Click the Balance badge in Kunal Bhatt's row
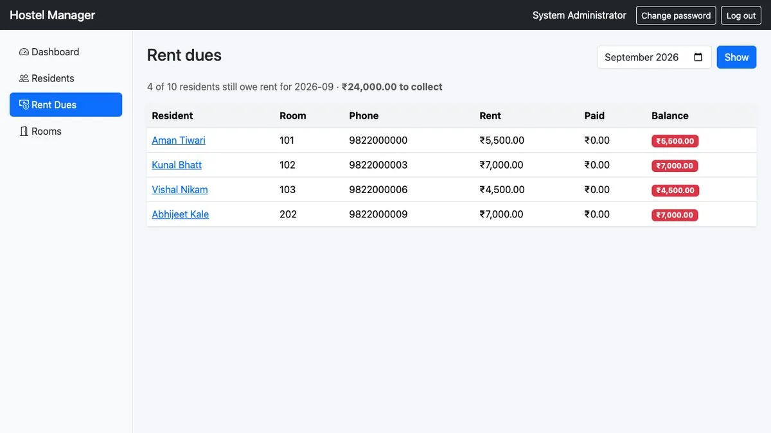 point(675,166)
